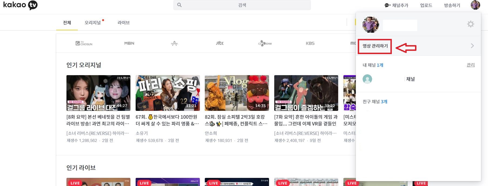Image resolution: width=488 pixels, height=186 pixels.
Task: Click view count 재생수 2,408,197
Action: [290, 141]
